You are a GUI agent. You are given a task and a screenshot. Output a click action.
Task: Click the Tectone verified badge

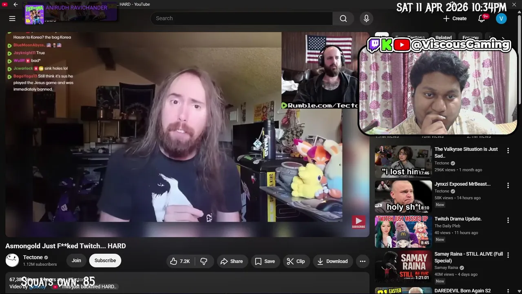coord(46,258)
